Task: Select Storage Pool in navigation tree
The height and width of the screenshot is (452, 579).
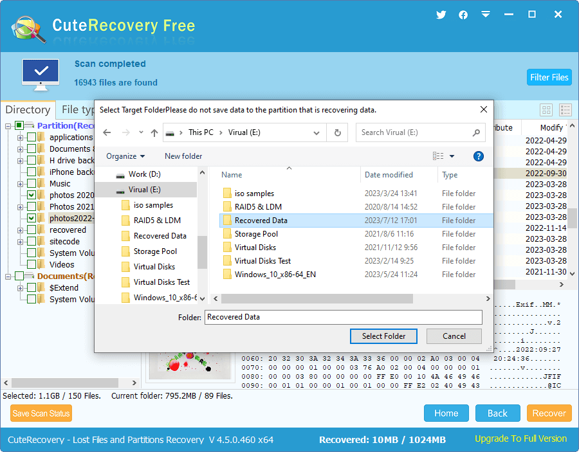Action: [155, 251]
